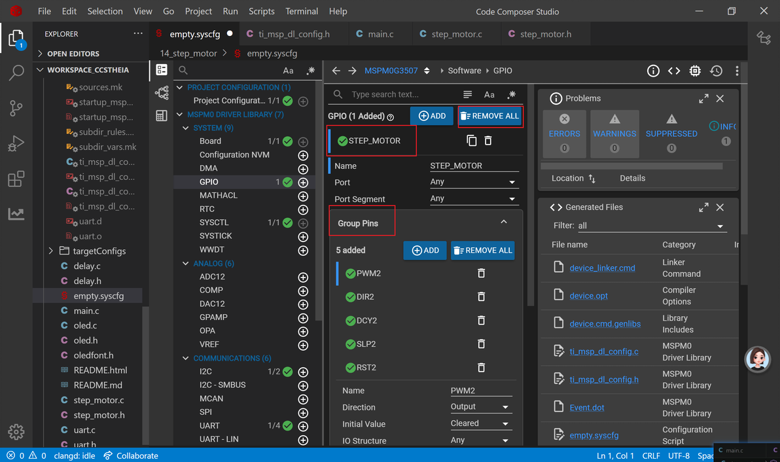Viewport: 780px width, 462px height.
Task: Open the Project menu
Action: [198, 11]
